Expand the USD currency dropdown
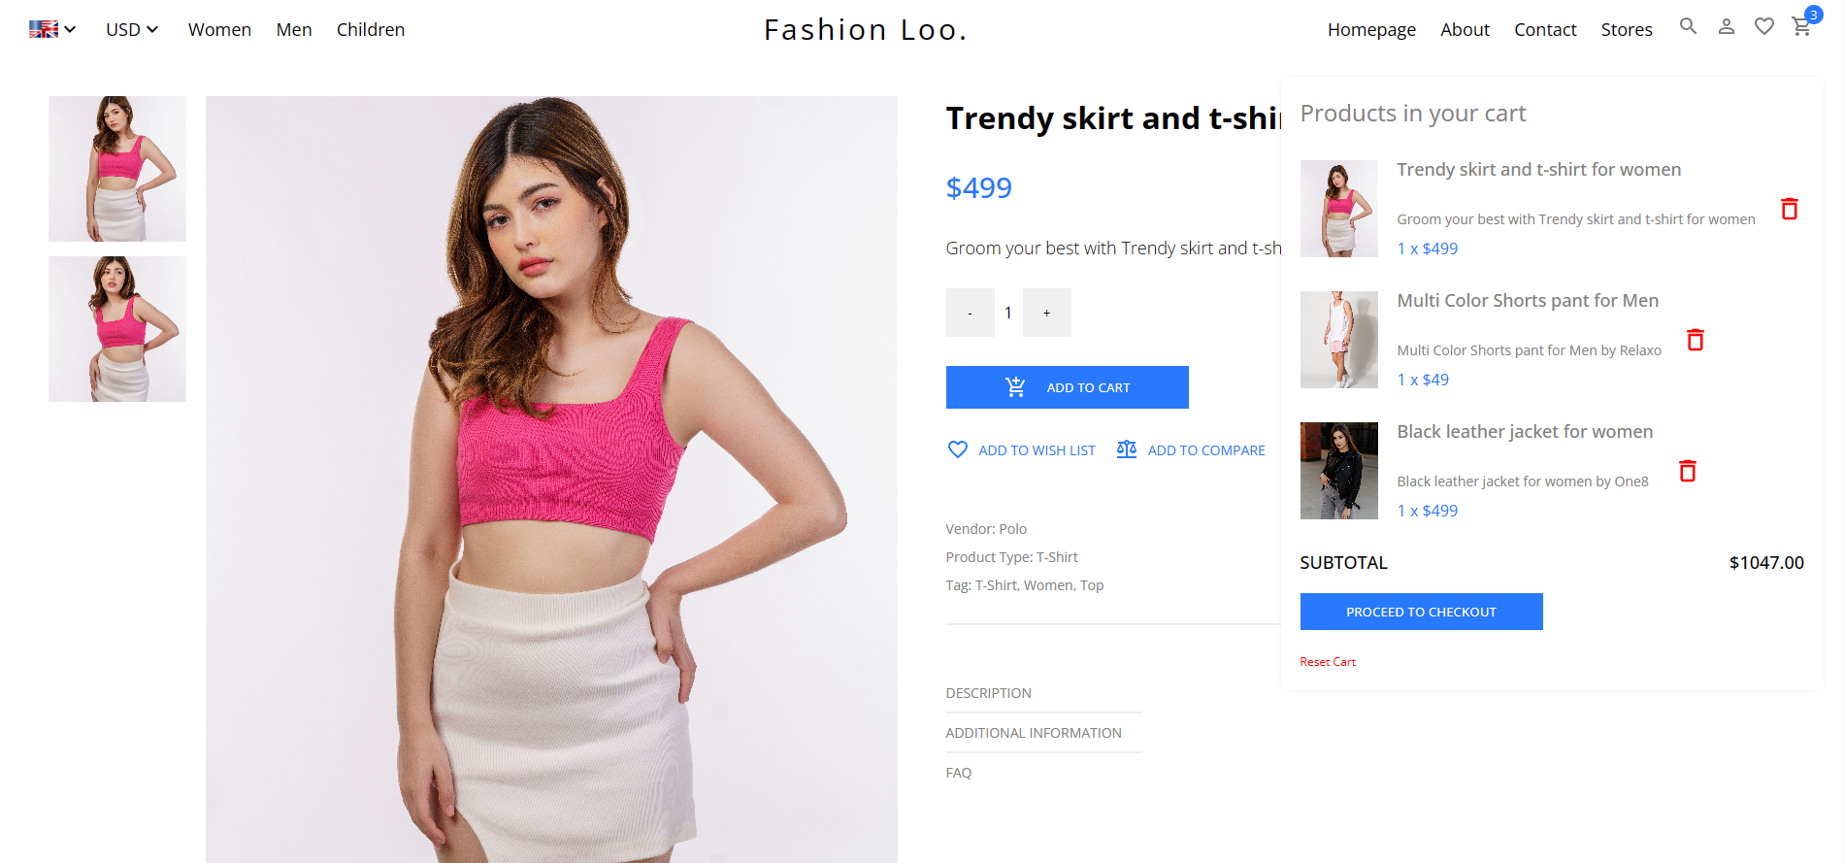Screen dimensions: 1844x863 (131, 29)
